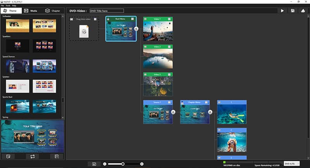Choose the Sparklers root menu theme
Viewport: 310px width, 168px height.
[x=17, y=46]
